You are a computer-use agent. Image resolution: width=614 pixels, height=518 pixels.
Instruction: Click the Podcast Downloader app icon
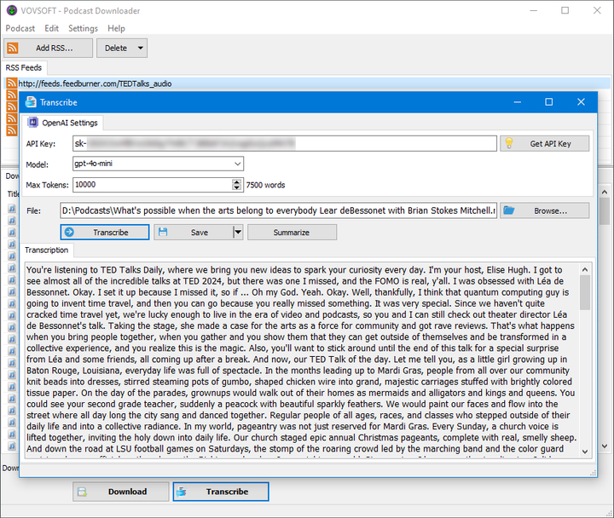[12, 10]
